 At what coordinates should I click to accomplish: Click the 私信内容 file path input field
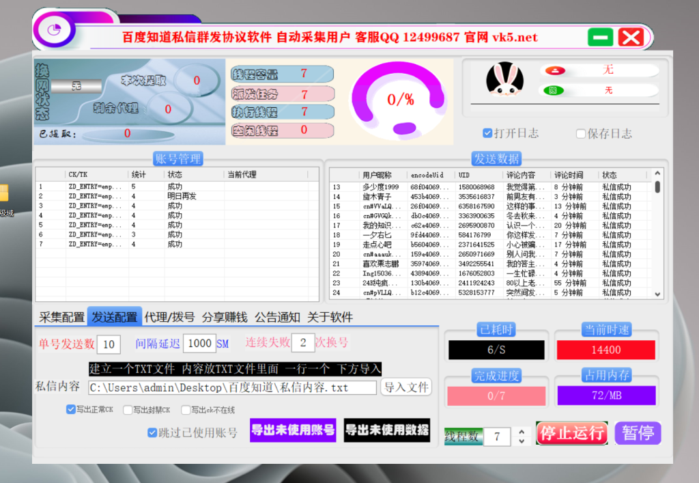(232, 387)
